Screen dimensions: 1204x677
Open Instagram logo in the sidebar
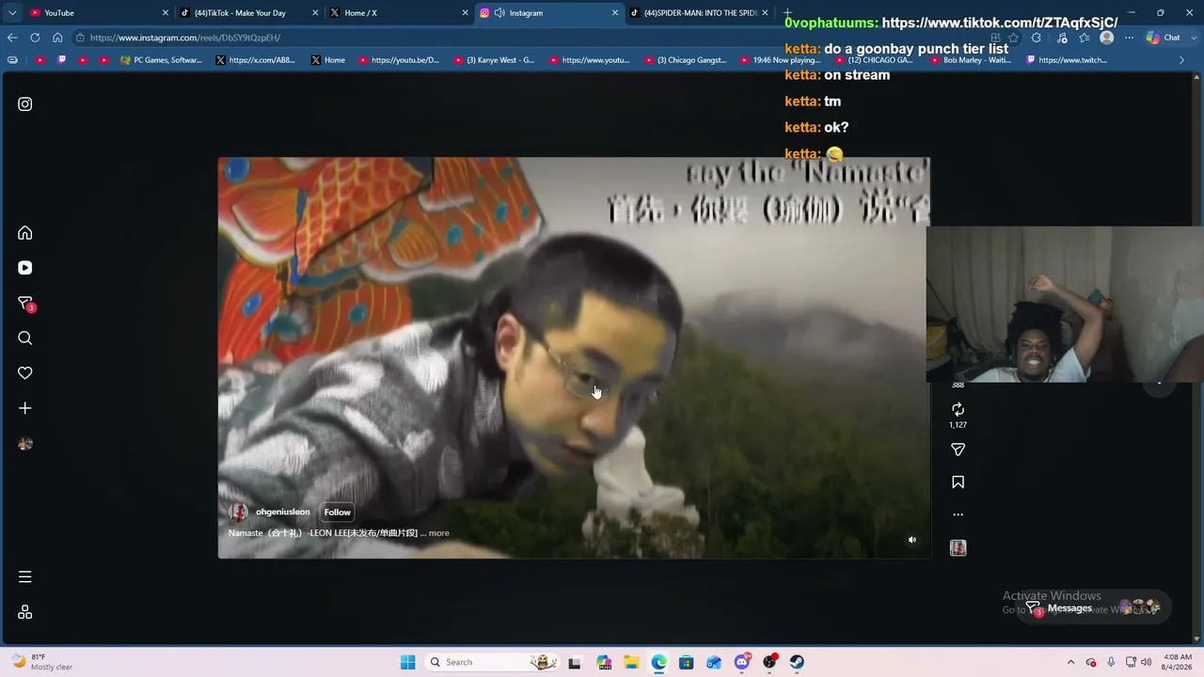(25, 104)
